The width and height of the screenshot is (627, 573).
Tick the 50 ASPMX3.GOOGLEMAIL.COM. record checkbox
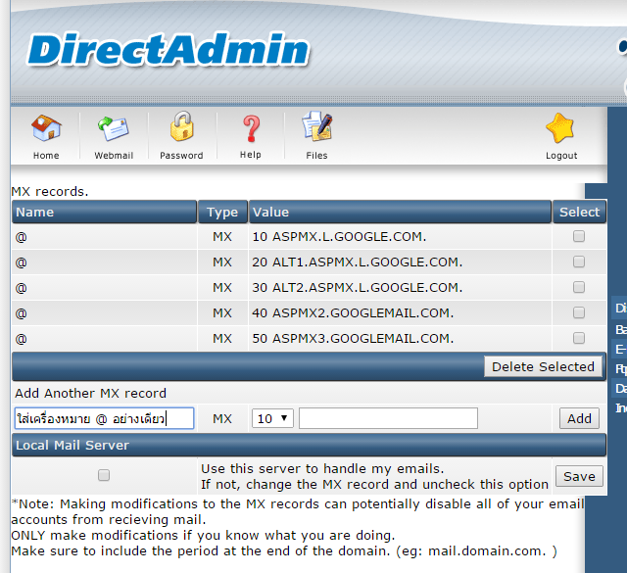click(579, 338)
